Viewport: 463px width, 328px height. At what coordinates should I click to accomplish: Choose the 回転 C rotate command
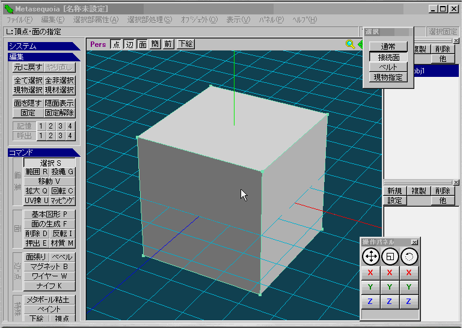click(x=63, y=191)
